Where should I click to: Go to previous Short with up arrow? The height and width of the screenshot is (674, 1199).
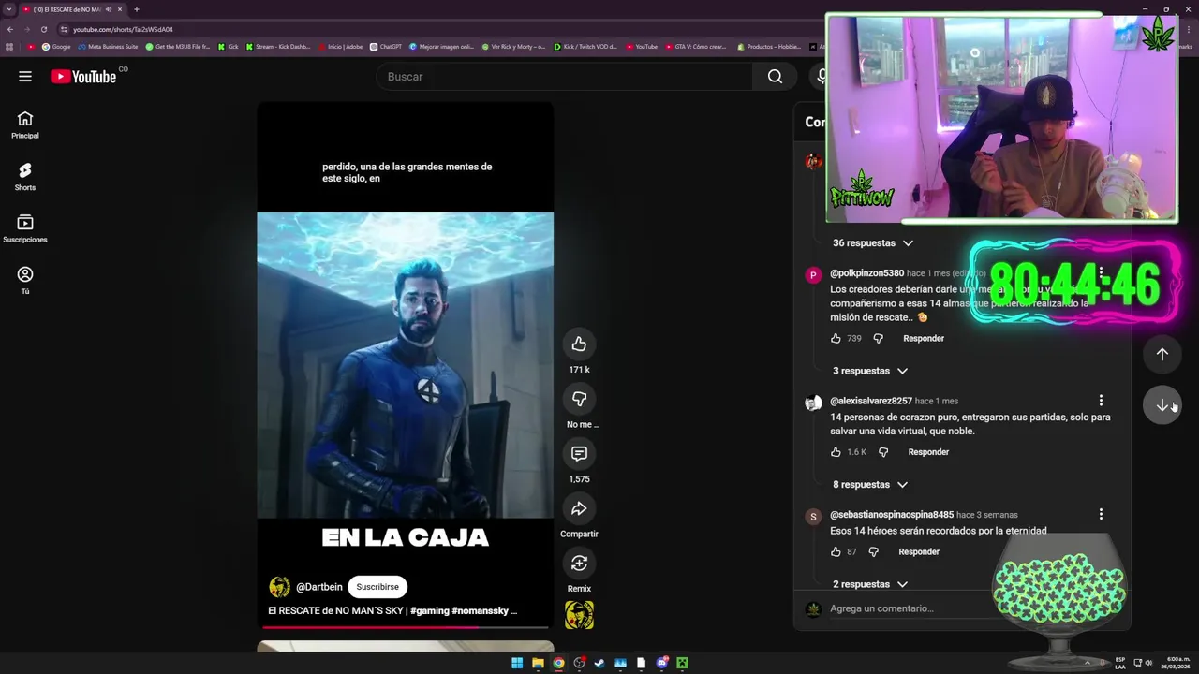click(1162, 354)
